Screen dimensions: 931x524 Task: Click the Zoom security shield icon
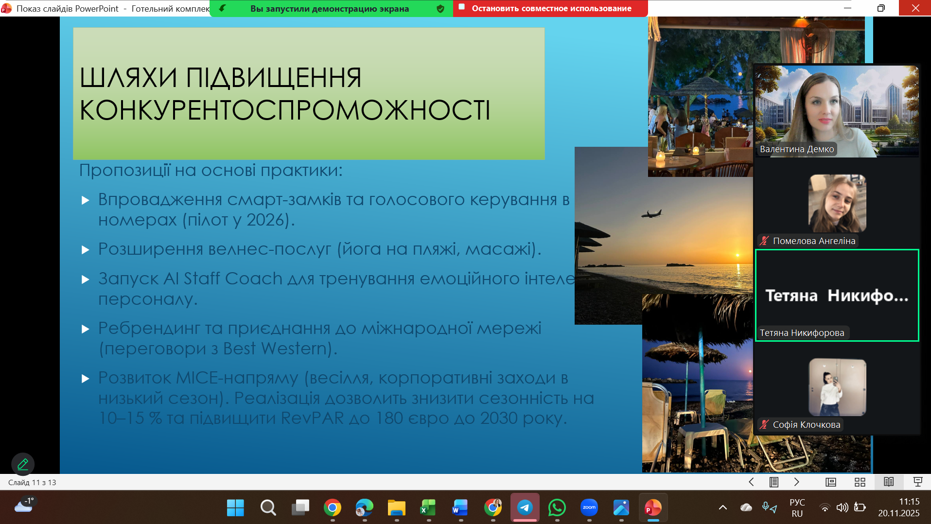coord(440,8)
